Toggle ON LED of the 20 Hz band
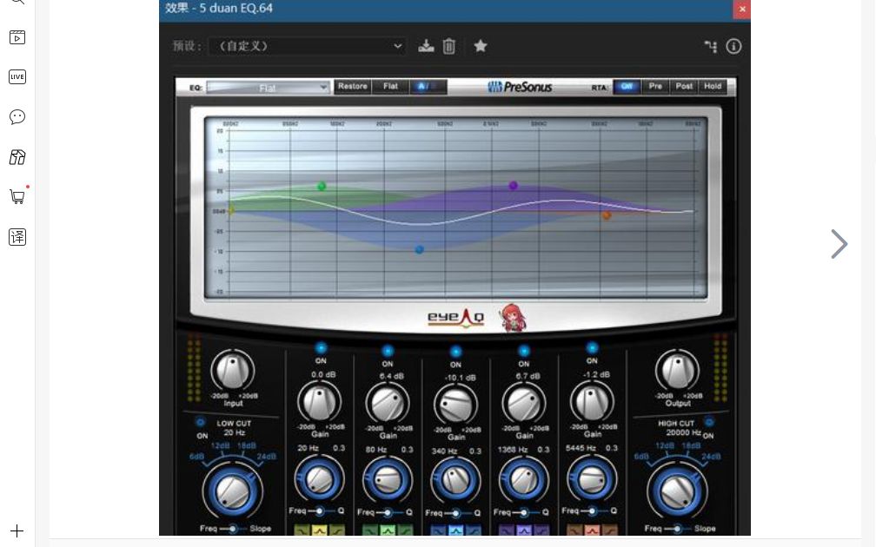This screenshot has height=547, width=876. tap(321, 348)
